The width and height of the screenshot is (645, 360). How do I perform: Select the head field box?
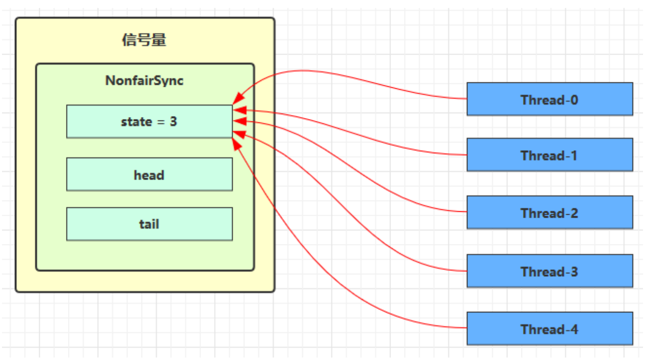coord(149,175)
